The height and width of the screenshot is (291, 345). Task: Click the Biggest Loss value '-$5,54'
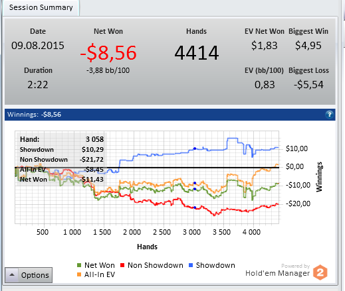(308, 85)
